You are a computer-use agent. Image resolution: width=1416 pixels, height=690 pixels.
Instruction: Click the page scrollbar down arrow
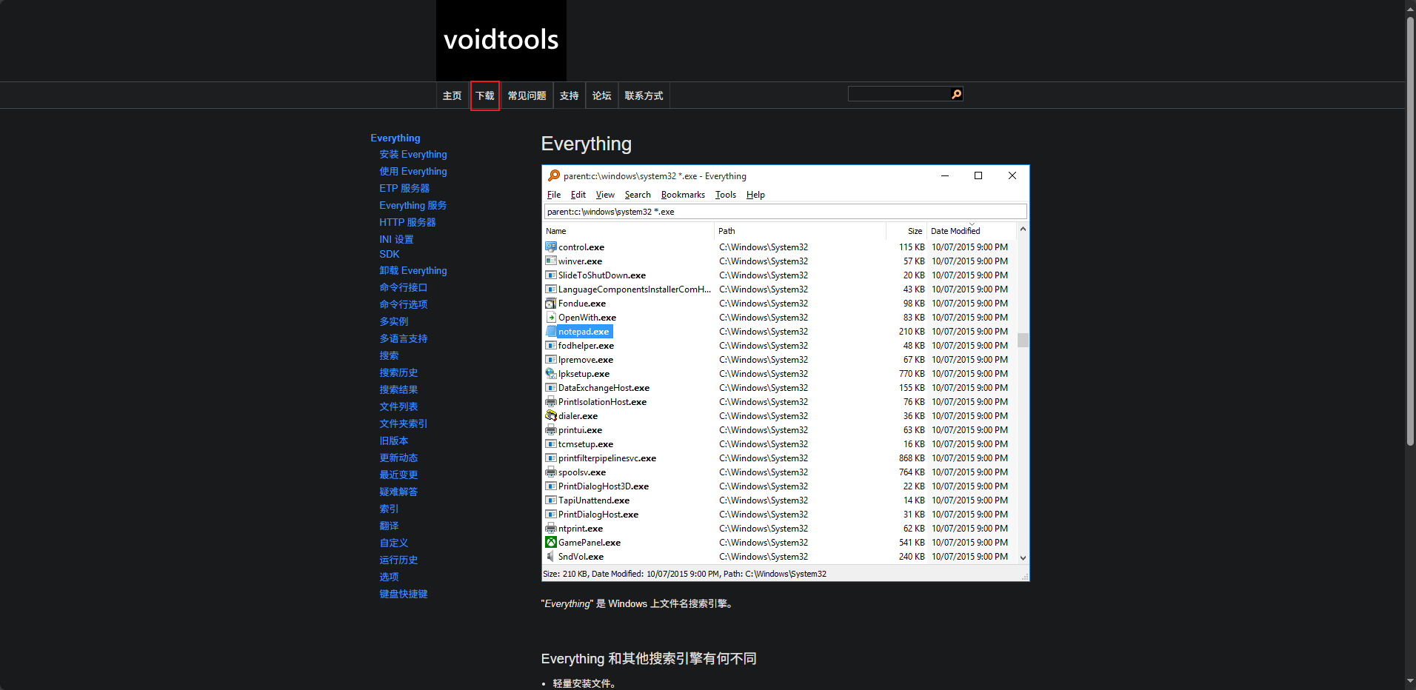[x=1410, y=682]
